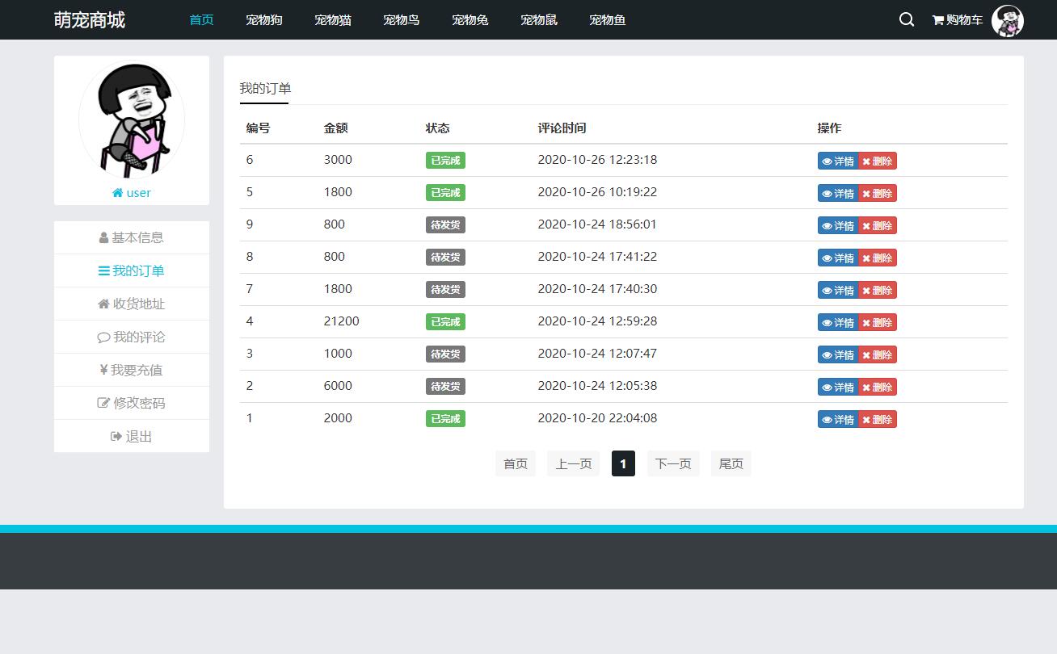The width and height of the screenshot is (1057, 654).
Task: Click the large profile picture in sidebar
Action: [132, 119]
